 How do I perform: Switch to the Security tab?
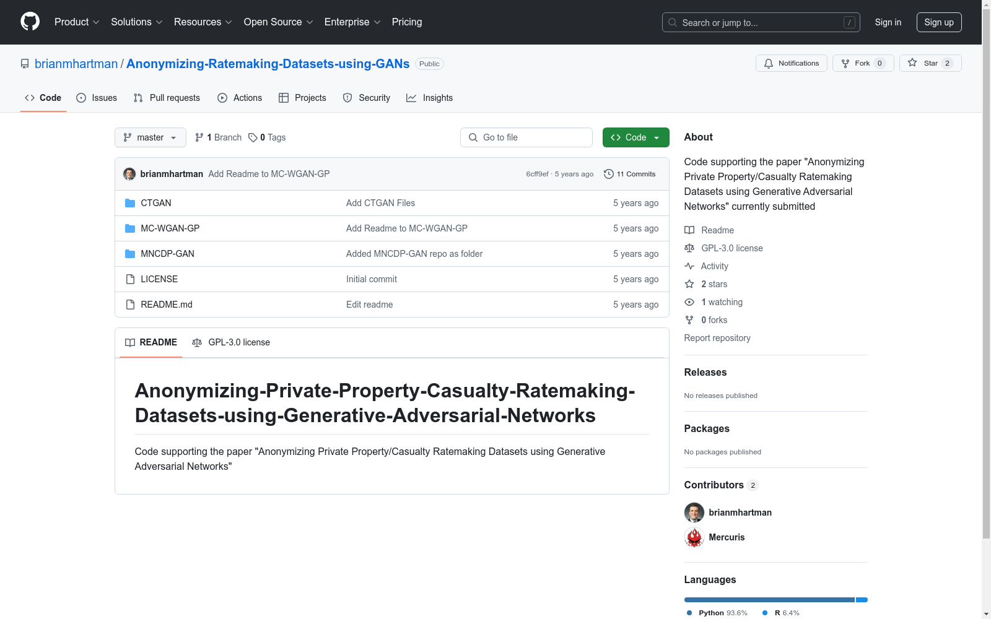367,98
